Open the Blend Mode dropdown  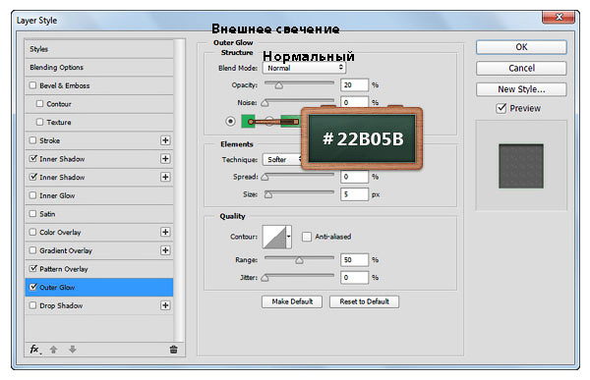point(304,68)
